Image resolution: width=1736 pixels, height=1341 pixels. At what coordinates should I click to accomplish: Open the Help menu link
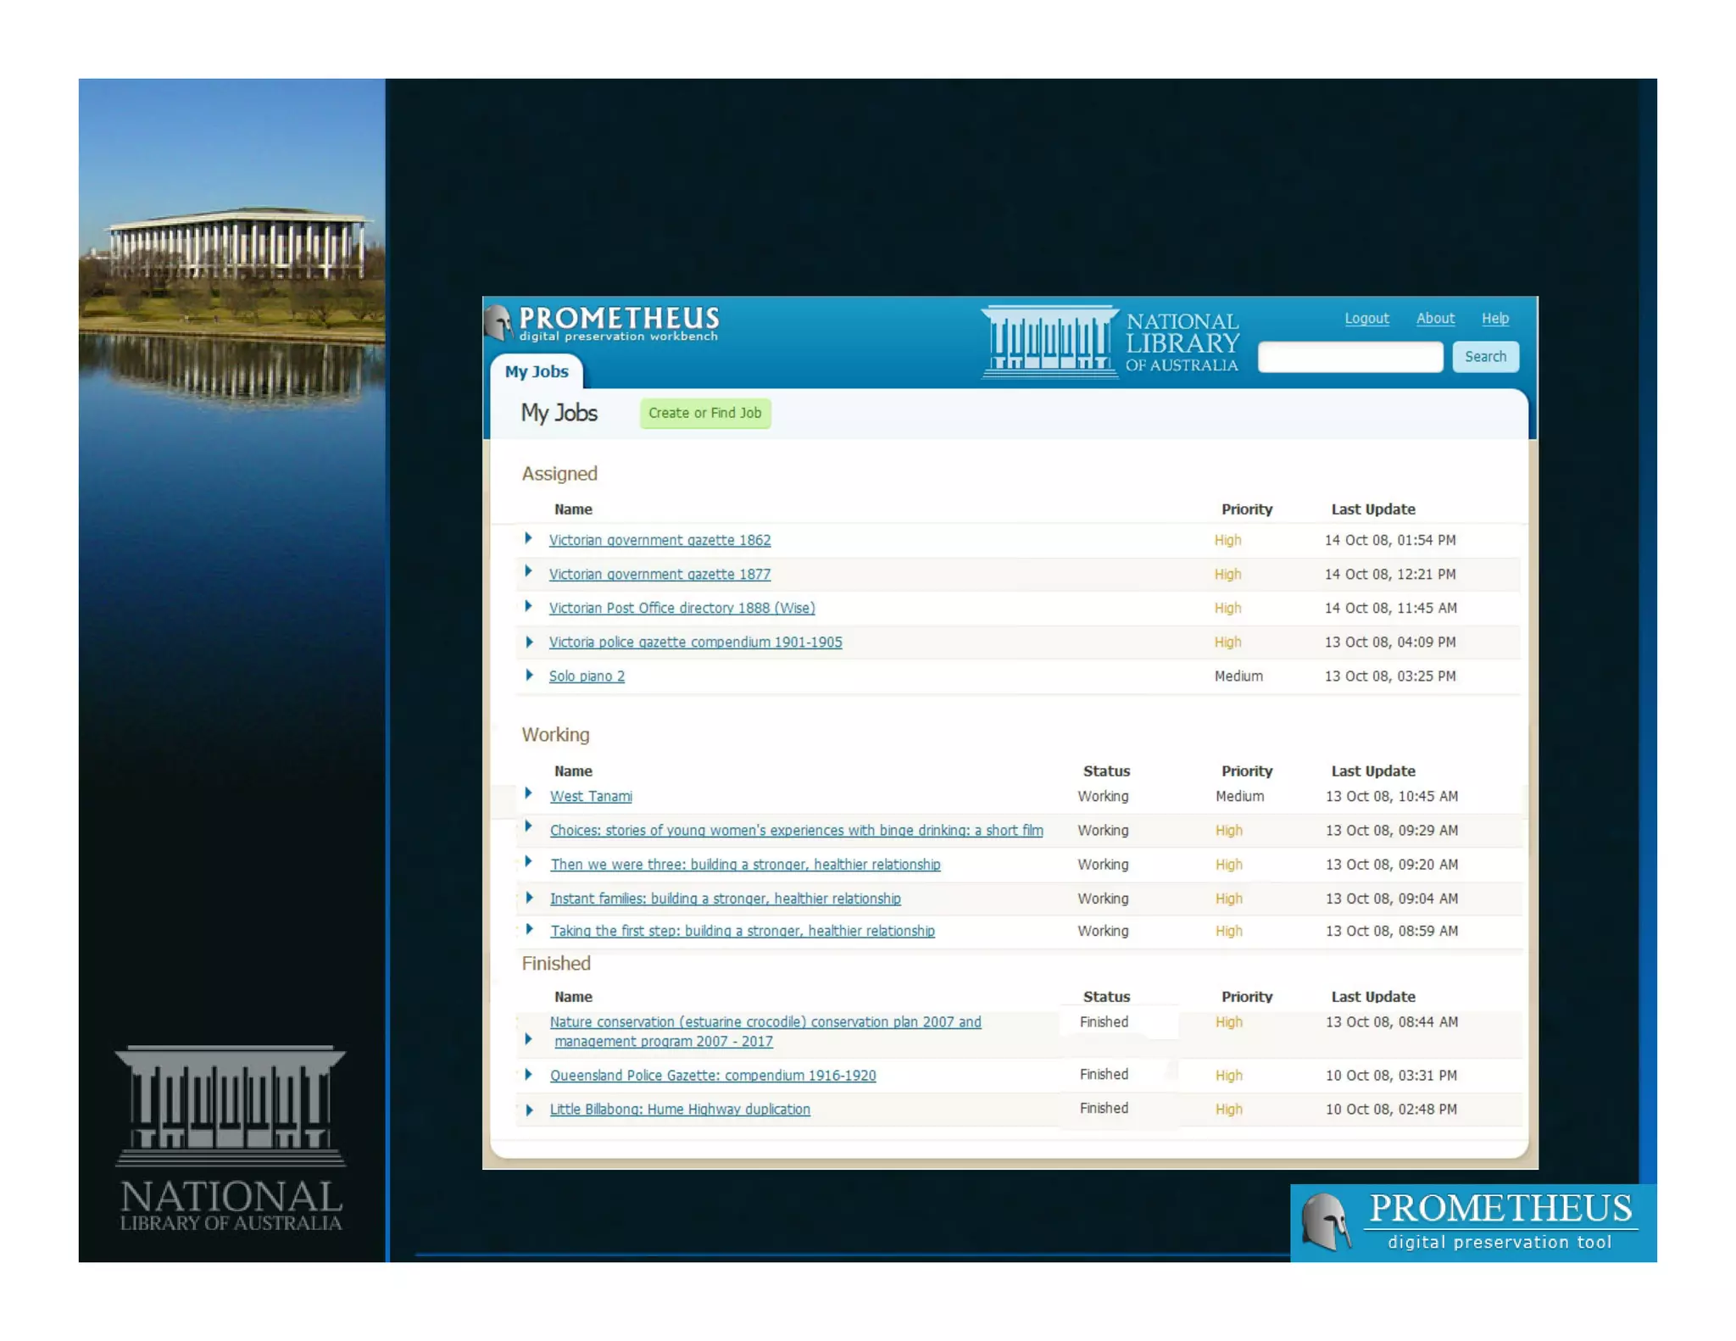tap(1494, 319)
